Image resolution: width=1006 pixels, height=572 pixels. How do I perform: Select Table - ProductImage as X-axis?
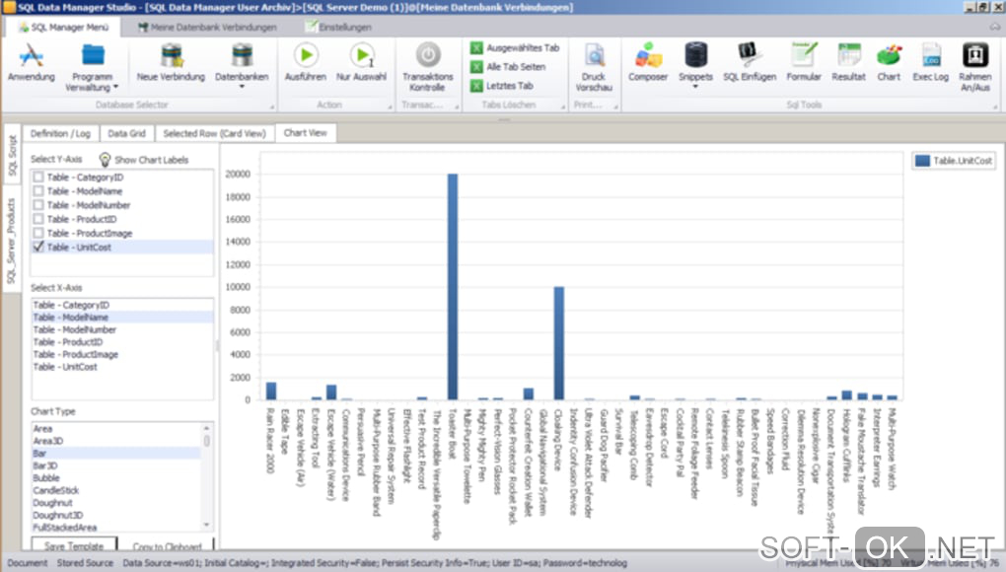point(122,354)
